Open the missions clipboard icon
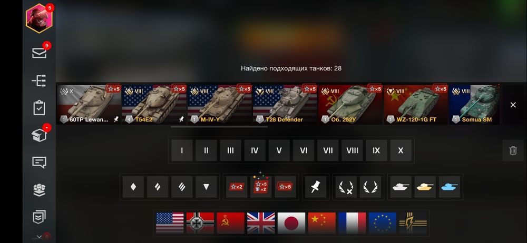527x243 pixels. pos(40,108)
